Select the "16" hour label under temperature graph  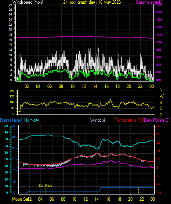tap(108, 199)
